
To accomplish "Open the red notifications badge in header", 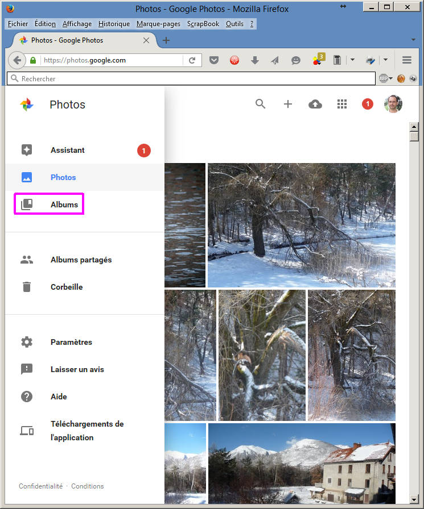I will (x=368, y=104).
